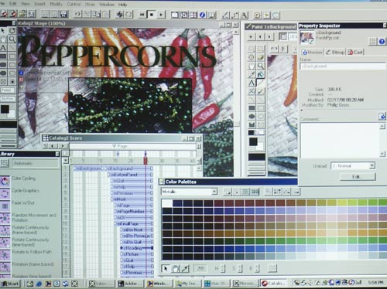Viewport: 387px width, 289px height.
Task: Click the Play button in main toolbar
Action: pyautogui.click(x=161, y=15)
